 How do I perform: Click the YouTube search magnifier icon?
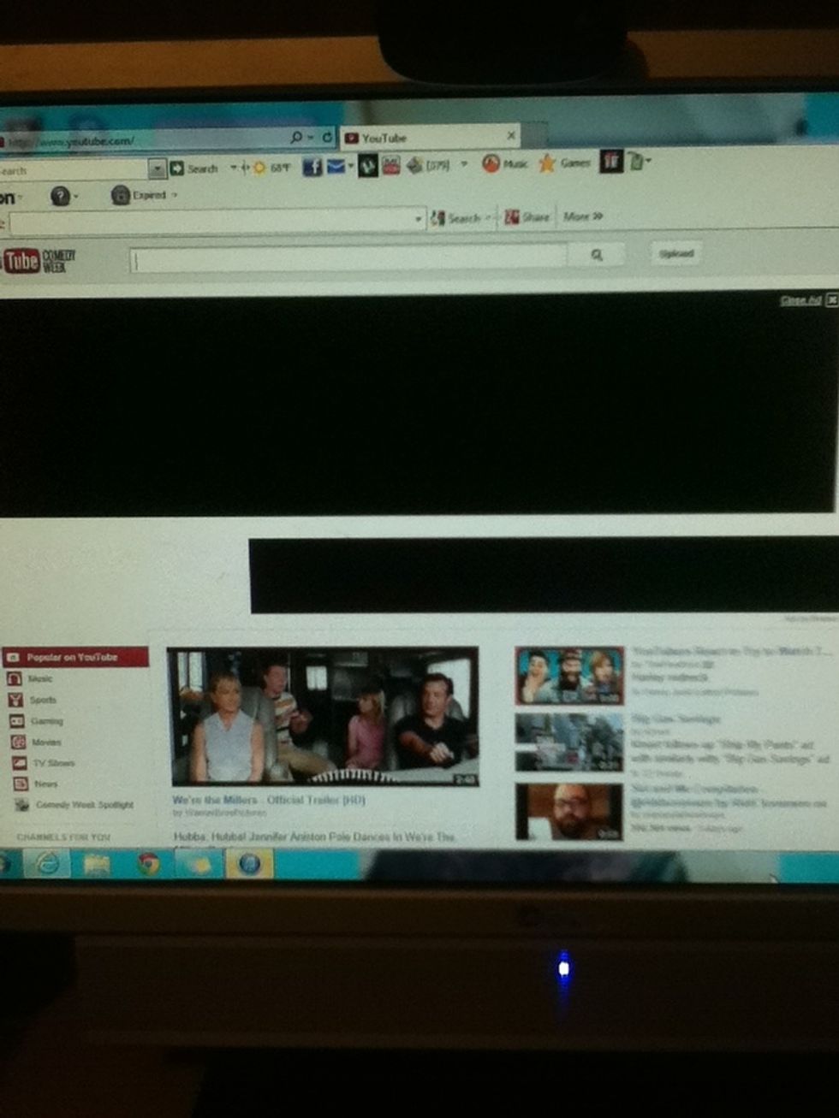(x=597, y=254)
